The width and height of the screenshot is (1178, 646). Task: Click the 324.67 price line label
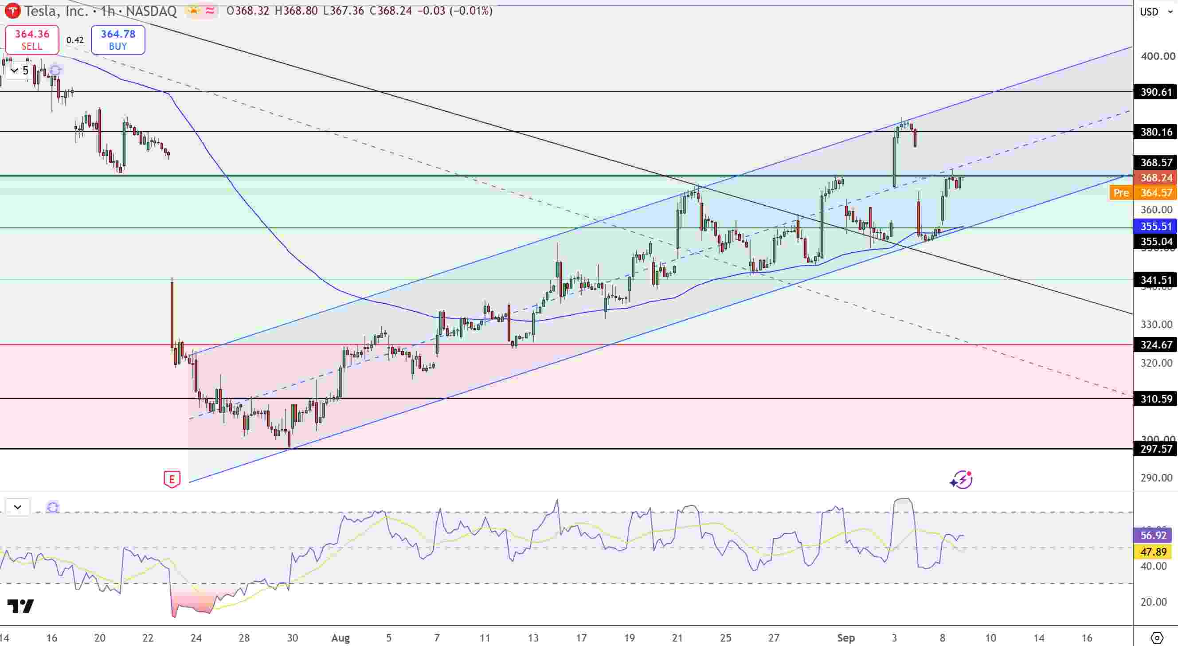tap(1155, 345)
